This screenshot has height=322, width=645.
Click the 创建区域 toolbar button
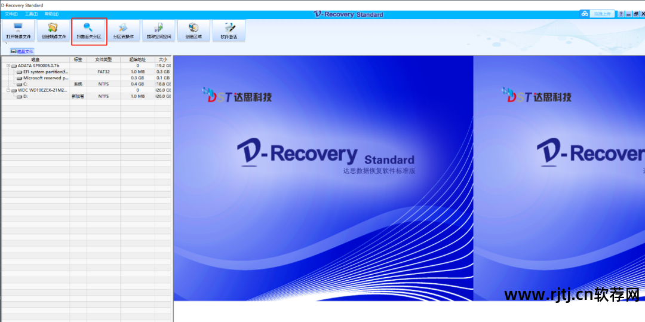(193, 30)
